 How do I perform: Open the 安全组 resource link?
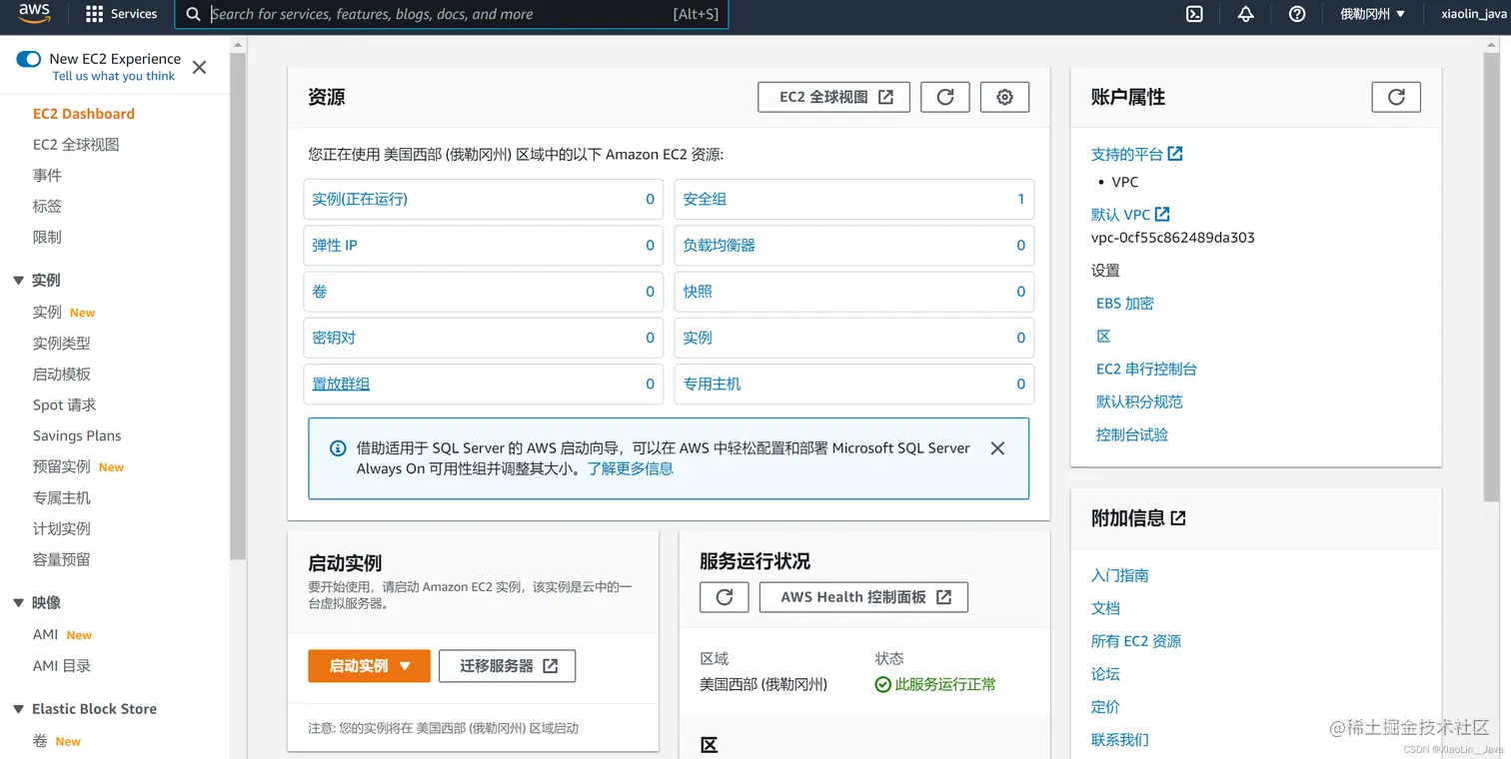pos(705,200)
